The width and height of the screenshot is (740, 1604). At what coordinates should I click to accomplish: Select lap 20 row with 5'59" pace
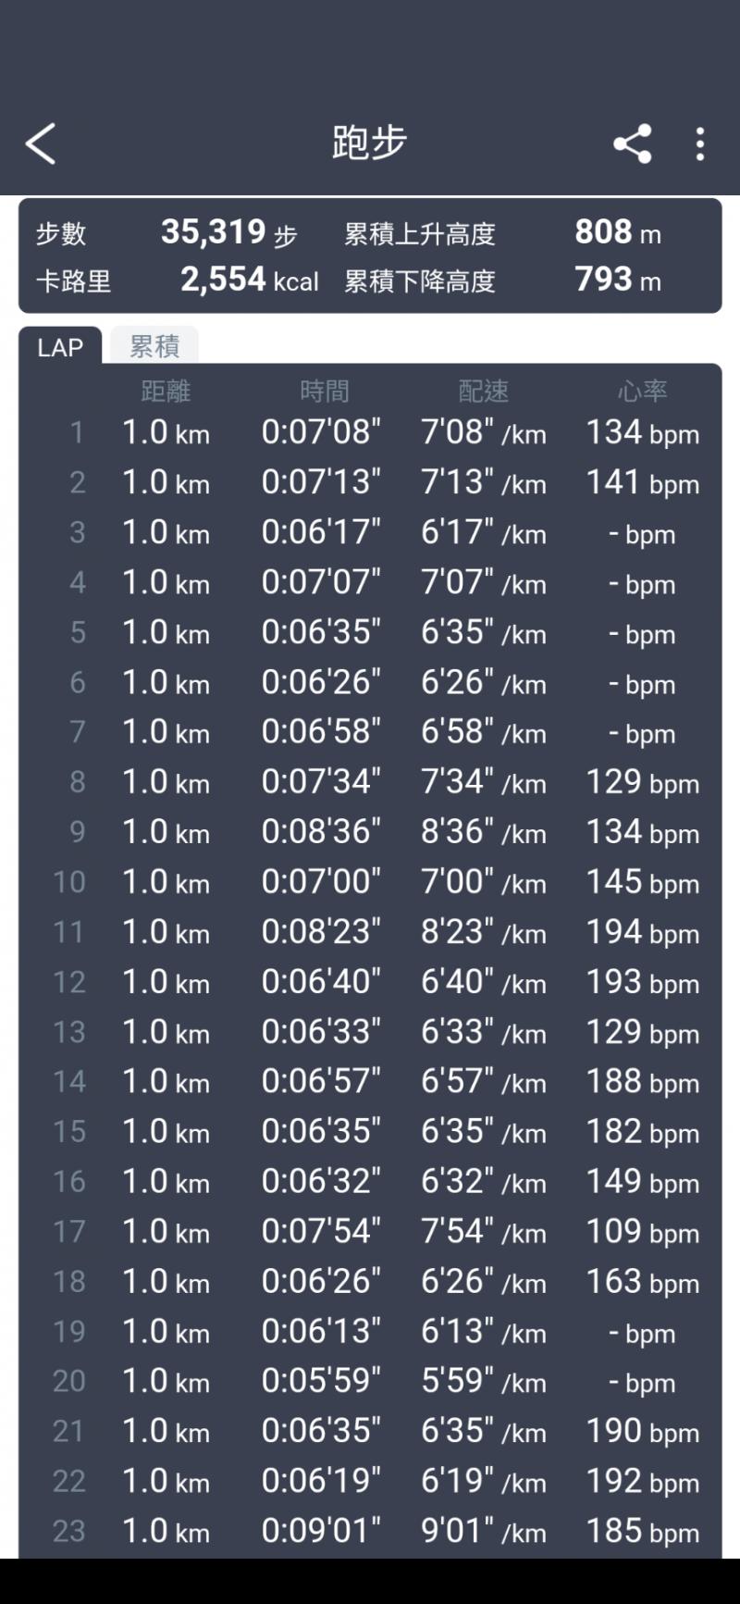click(x=370, y=1382)
